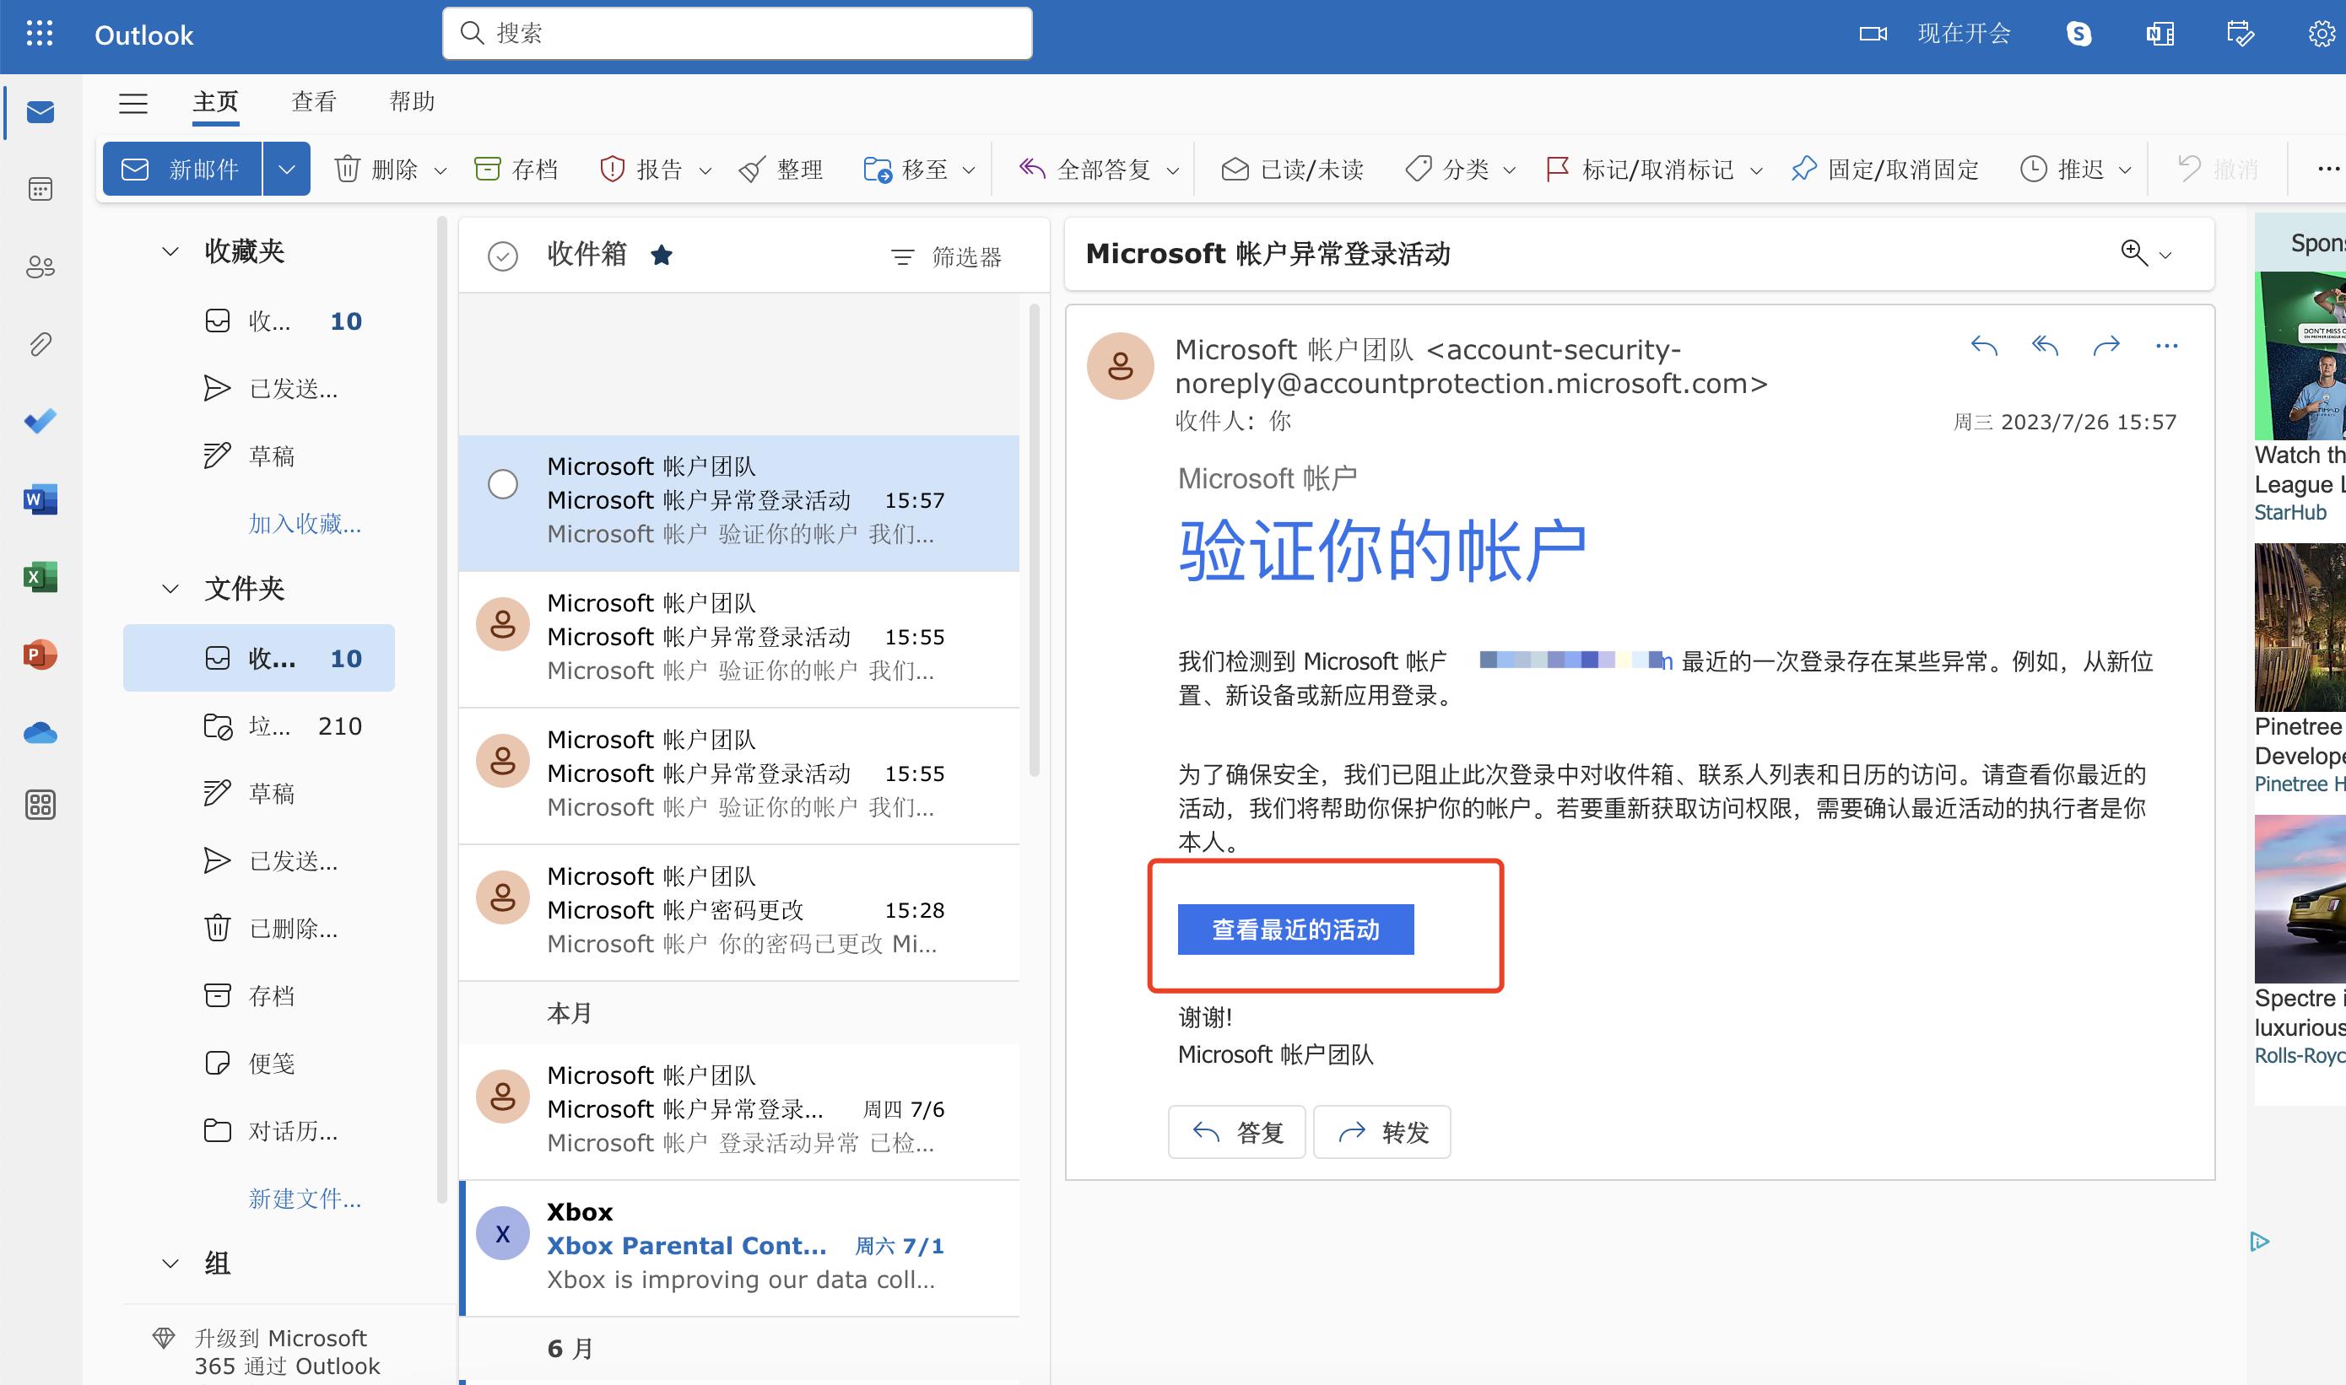Screen dimensions: 2346x1385
Task: Click the Archive 存档 toolbar button
Action: click(x=516, y=169)
